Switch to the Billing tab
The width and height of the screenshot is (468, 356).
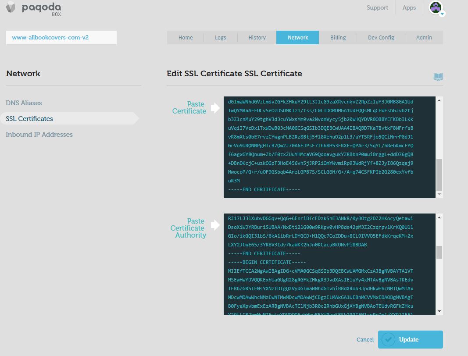tap(338, 38)
